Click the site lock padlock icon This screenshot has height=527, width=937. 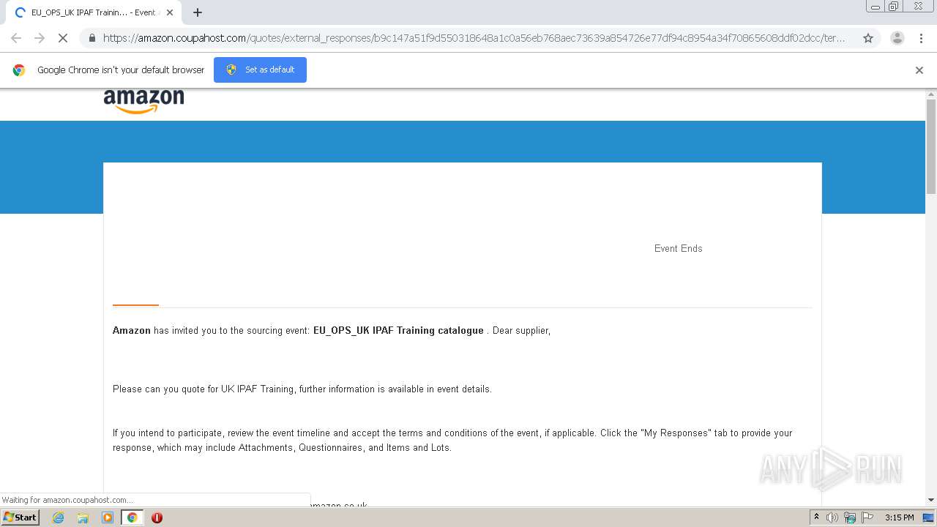(x=92, y=38)
